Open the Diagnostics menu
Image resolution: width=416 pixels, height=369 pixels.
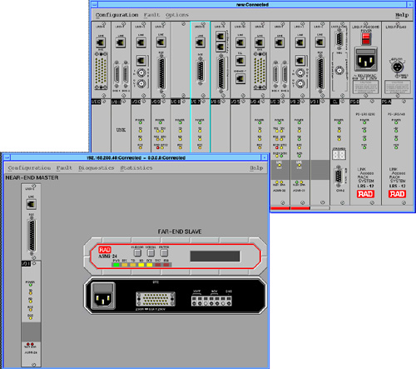click(x=97, y=168)
